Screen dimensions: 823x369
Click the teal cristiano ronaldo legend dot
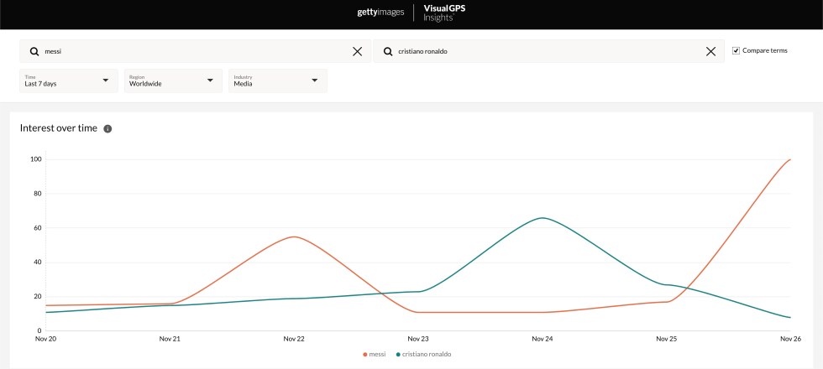click(397, 354)
